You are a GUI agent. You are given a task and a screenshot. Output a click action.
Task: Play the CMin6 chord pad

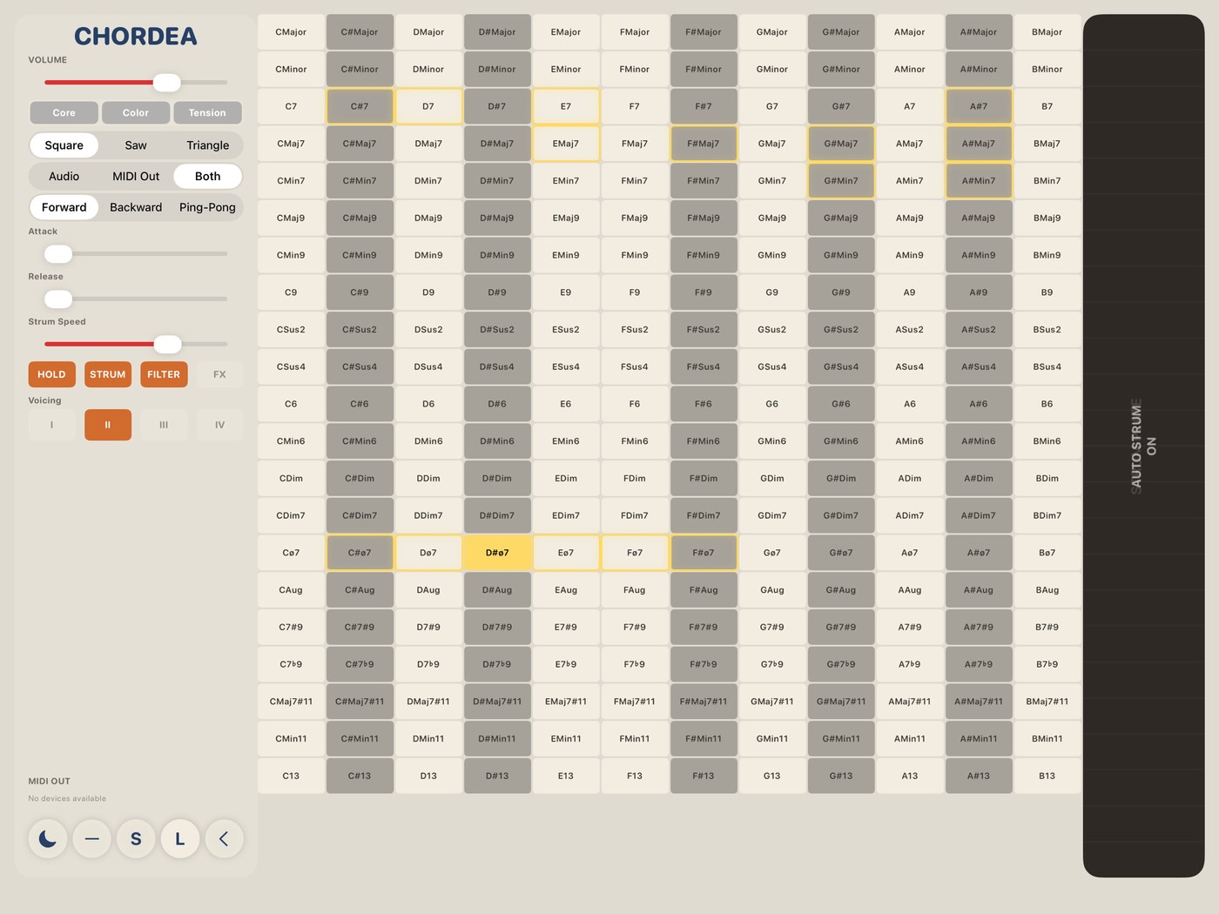291,441
